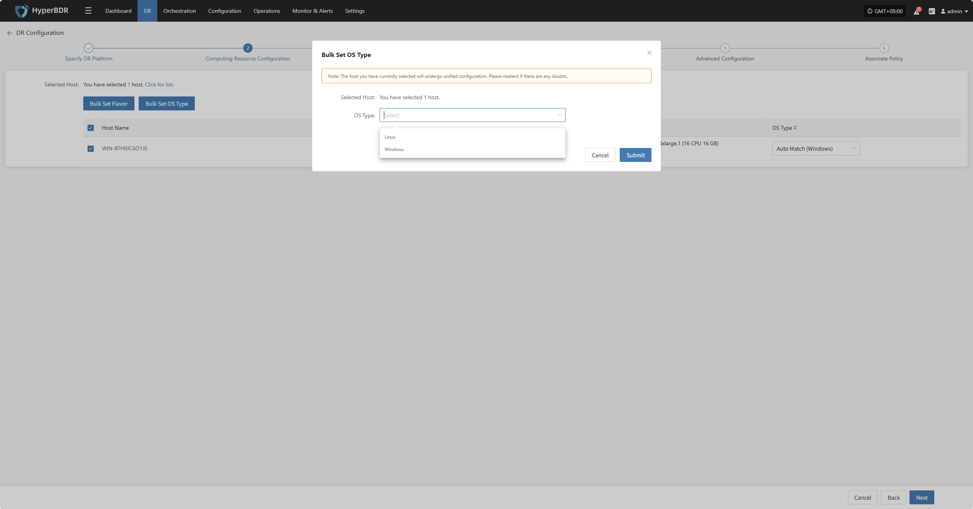Click the step 6 Associate Policy circle
This screenshot has height=509, width=973.
pyautogui.click(x=884, y=48)
